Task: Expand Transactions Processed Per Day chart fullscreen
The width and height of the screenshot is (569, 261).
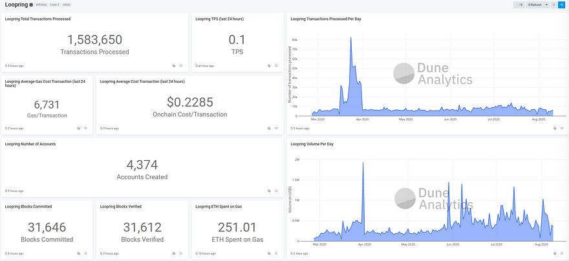Action: [x=562, y=129]
